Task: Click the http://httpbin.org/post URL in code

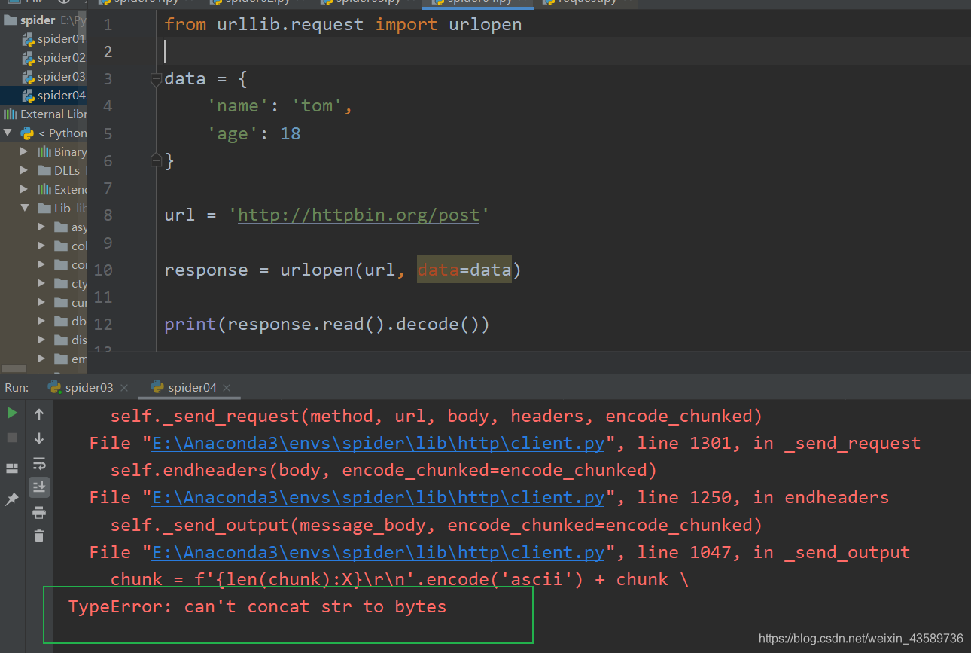Action: coord(359,215)
